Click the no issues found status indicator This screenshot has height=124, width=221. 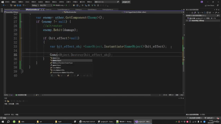[21, 95]
